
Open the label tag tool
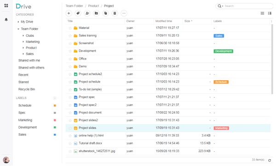point(78,13)
